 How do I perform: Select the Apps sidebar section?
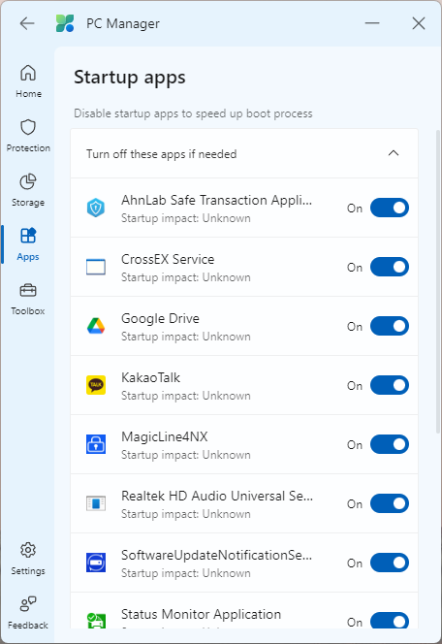(x=28, y=244)
